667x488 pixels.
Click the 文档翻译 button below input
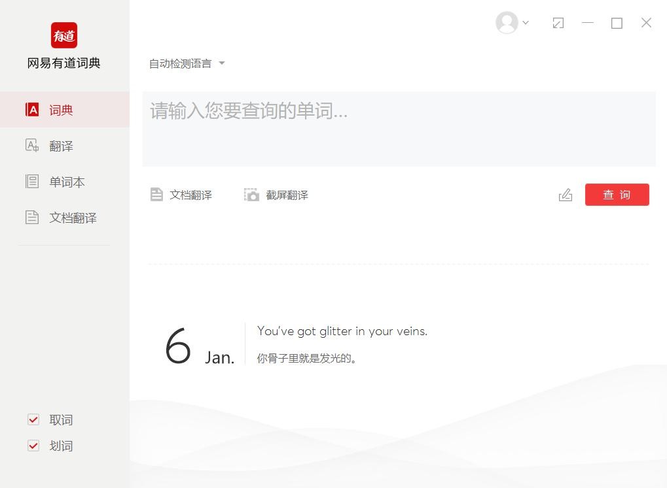click(x=181, y=195)
